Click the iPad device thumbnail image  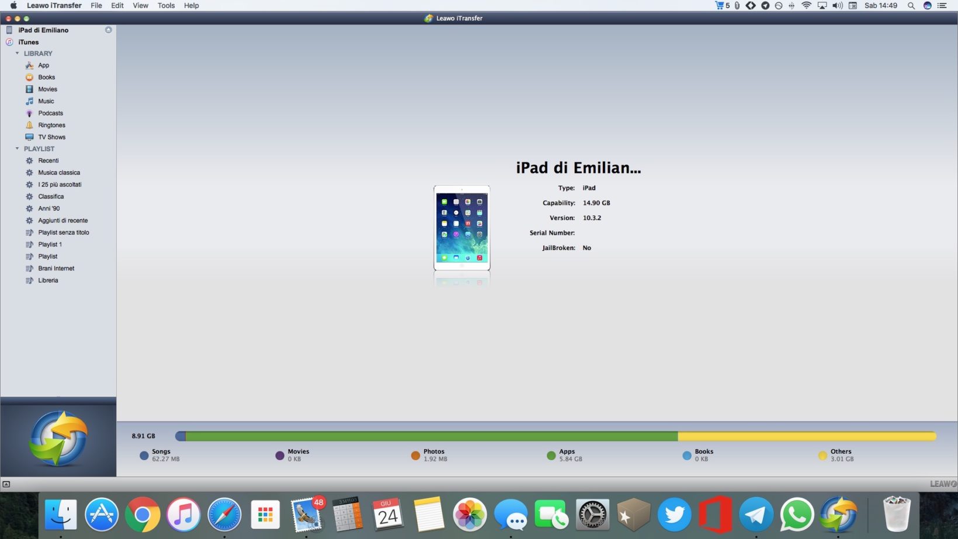tap(461, 228)
